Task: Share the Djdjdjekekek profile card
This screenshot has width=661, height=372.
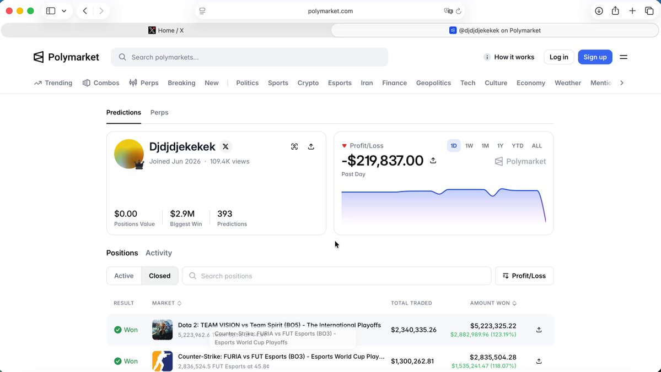Action: coord(311,146)
